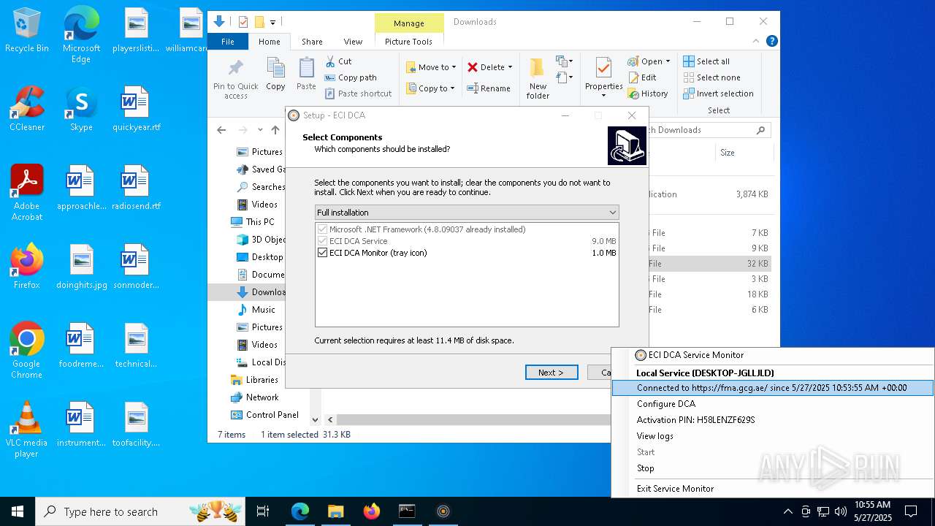
Task: Create a New folder from the ribbon
Action: click(x=538, y=78)
